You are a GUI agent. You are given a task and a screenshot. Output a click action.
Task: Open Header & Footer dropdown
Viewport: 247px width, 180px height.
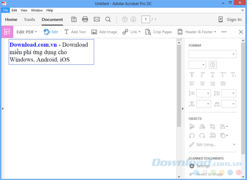pyautogui.click(x=197, y=32)
